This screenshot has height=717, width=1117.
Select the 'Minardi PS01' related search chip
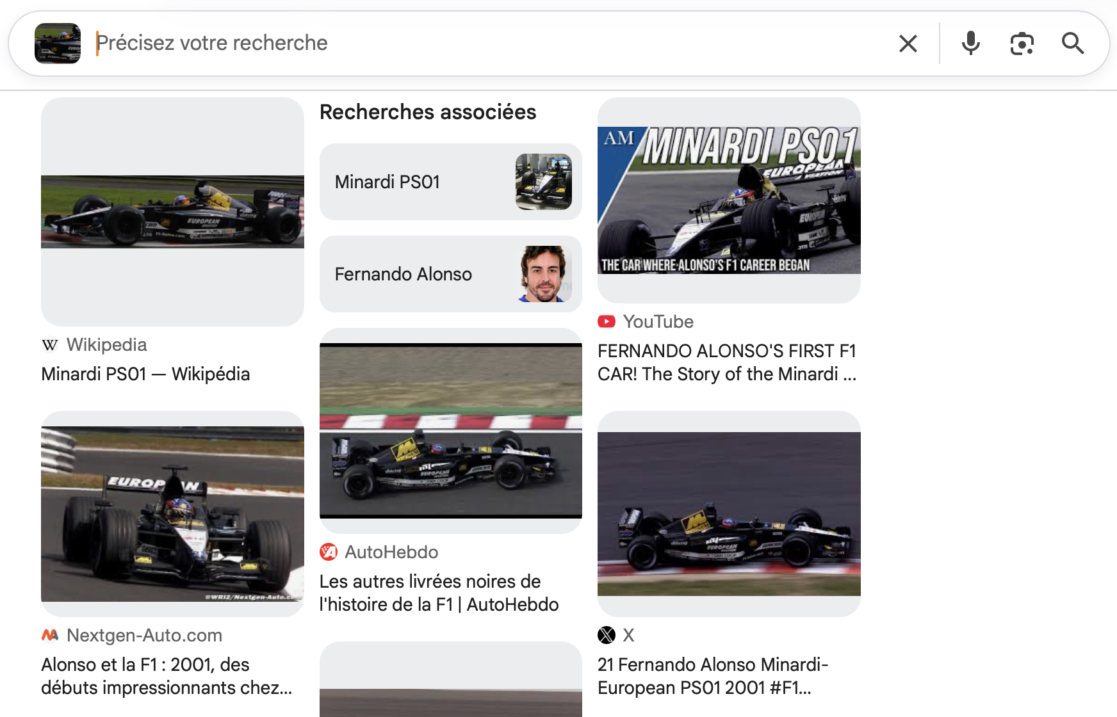point(450,182)
